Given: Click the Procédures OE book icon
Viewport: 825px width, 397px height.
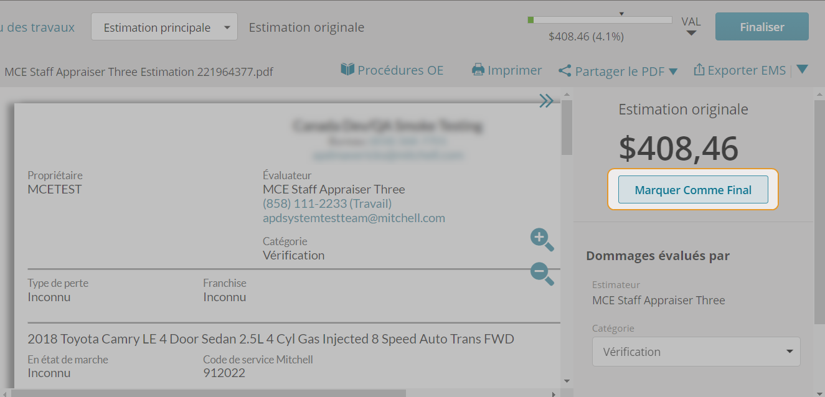Looking at the screenshot, I should [347, 69].
